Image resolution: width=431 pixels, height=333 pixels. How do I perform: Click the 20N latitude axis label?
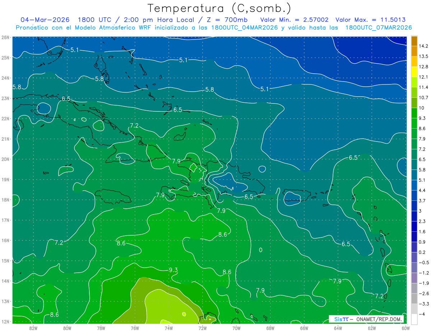click(5, 159)
